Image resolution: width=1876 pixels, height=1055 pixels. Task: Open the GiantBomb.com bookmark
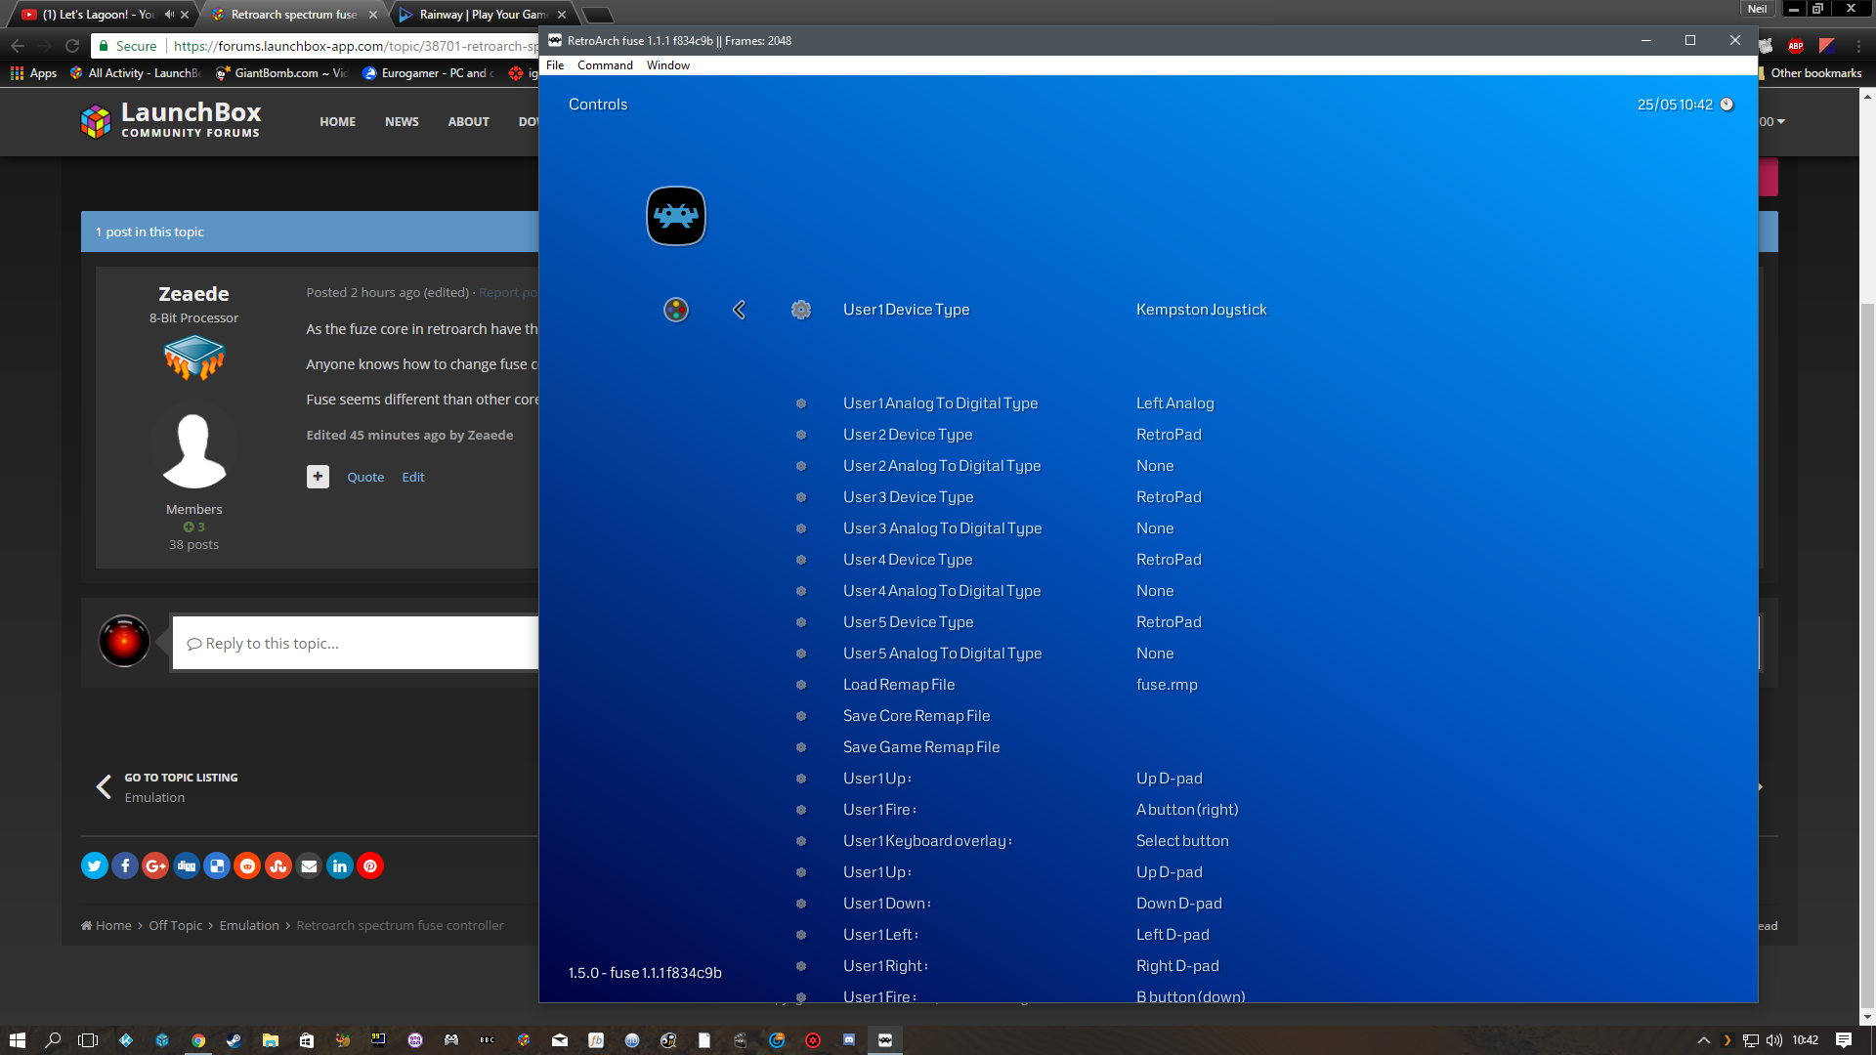tap(281, 73)
